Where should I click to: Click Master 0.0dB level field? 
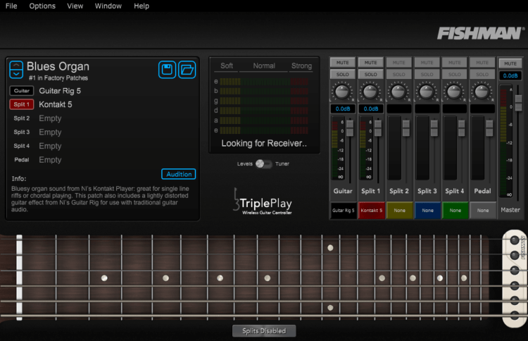(x=510, y=76)
